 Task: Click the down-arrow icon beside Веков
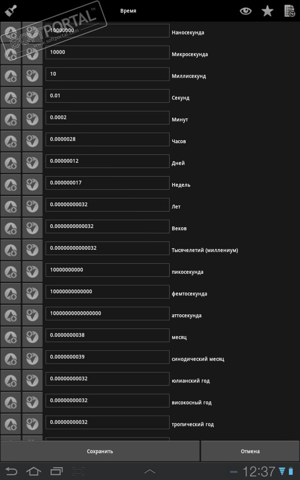click(x=32, y=228)
